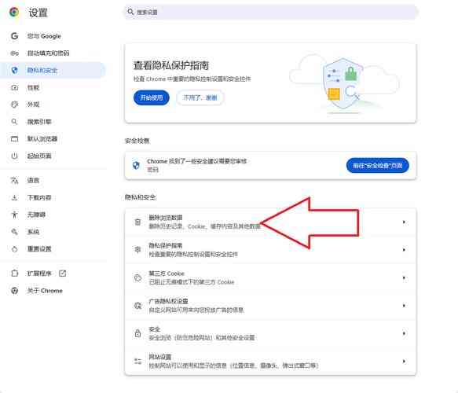Focus the 搜索设置 search field
This screenshot has height=393, width=458.
271,12
